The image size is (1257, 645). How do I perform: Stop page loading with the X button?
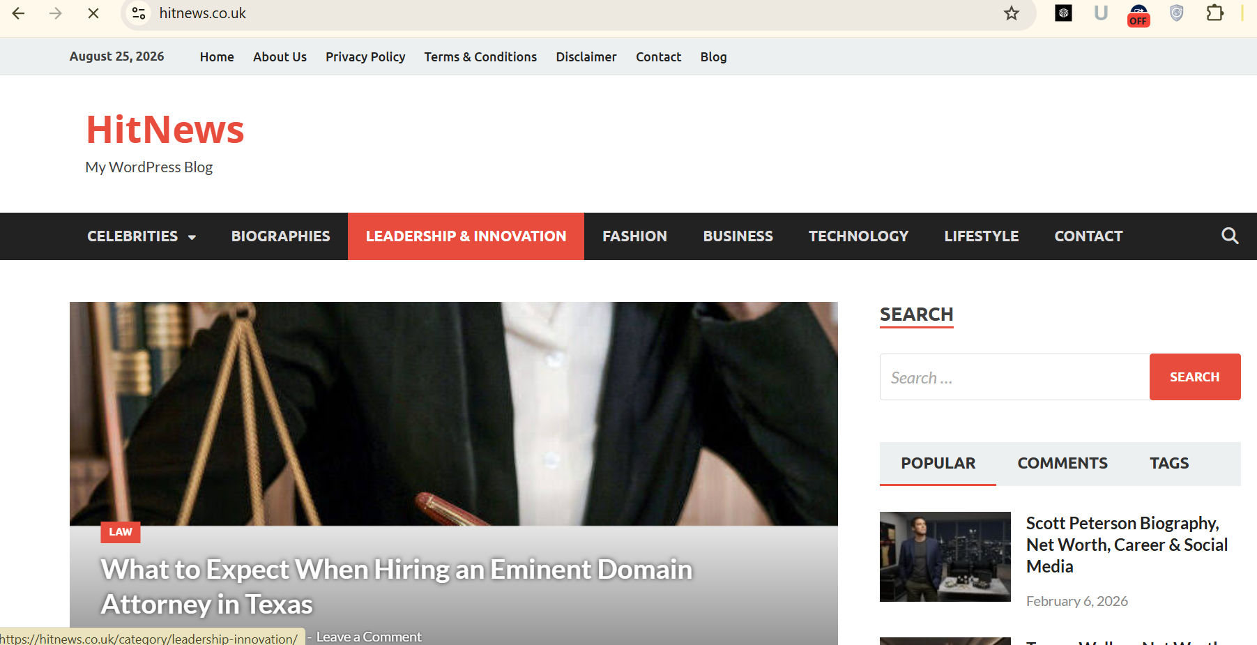point(93,13)
